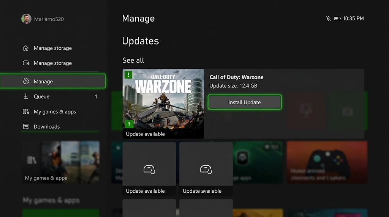Click the Queue count badge 1
Viewport: 389px width, 217px height.
(x=96, y=96)
